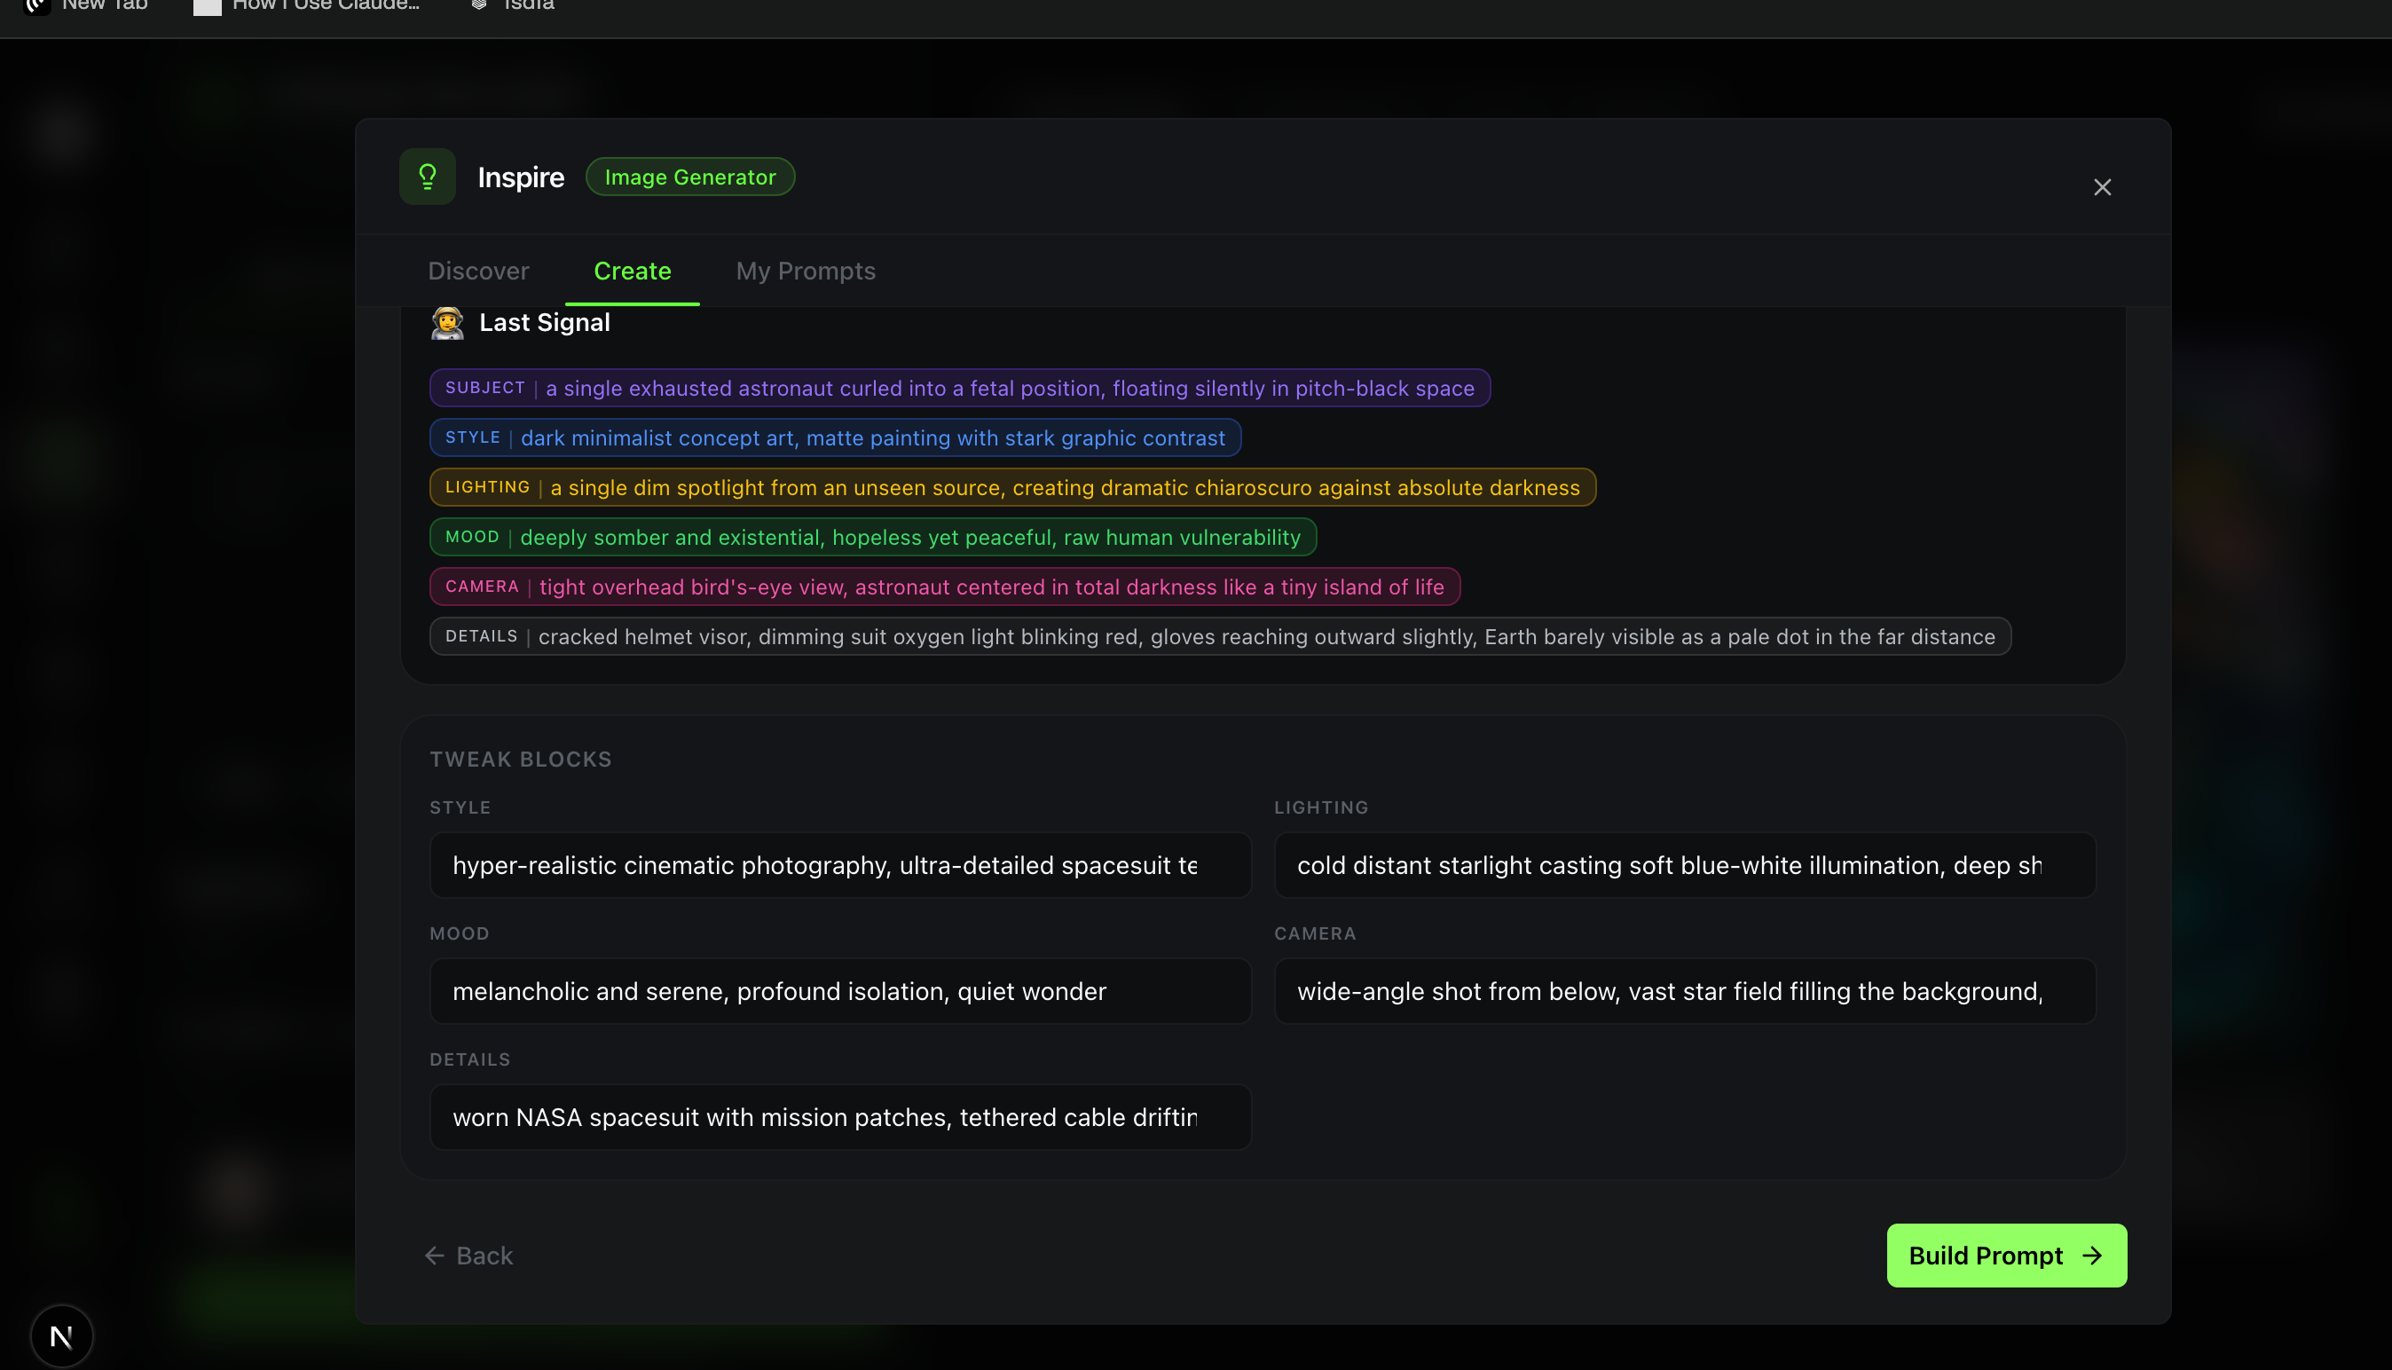Viewport: 2392px width, 1370px height.
Task: Click the STYLE tweak input field
Action: (x=840, y=865)
